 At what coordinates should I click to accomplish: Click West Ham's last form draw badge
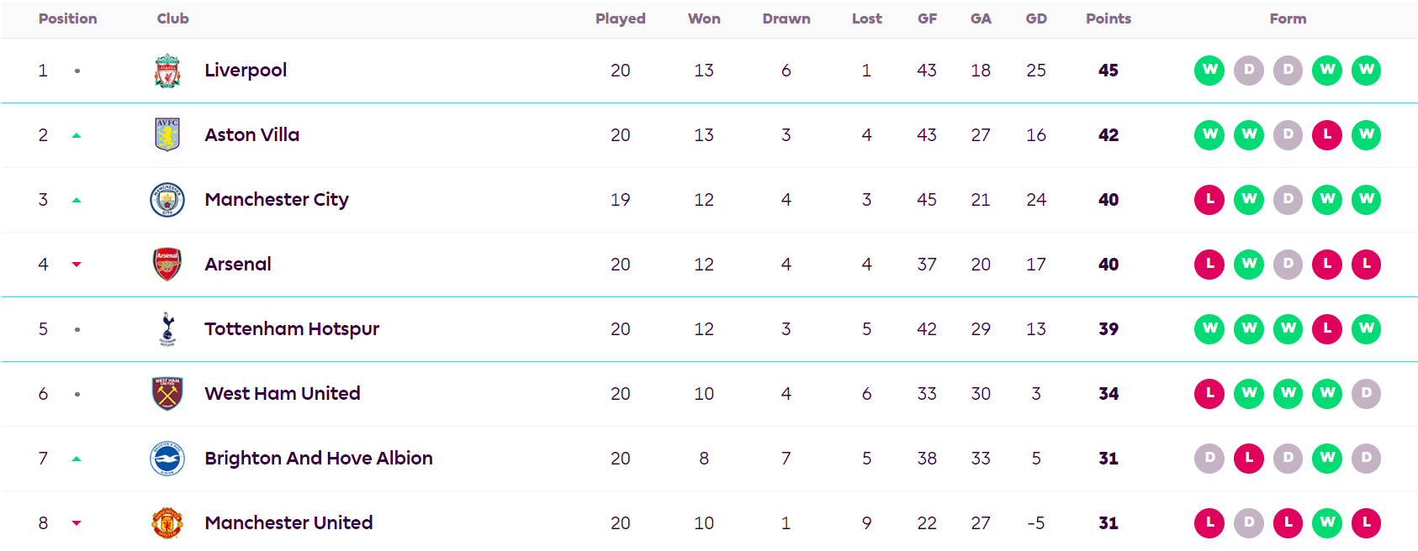(1366, 393)
